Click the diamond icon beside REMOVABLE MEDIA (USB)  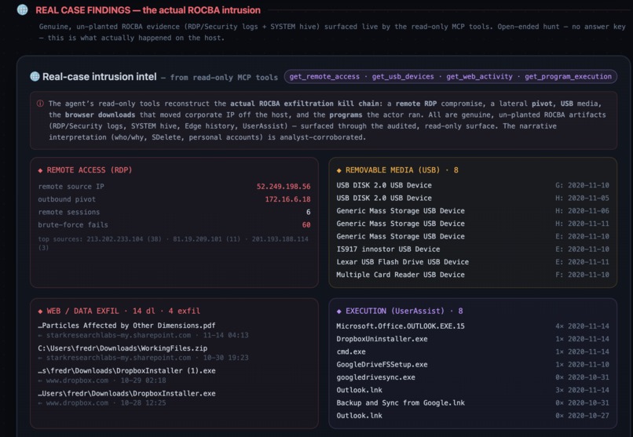[338, 170]
